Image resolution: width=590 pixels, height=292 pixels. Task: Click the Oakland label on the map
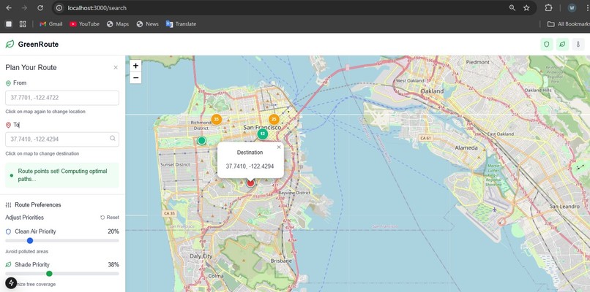pyautogui.click(x=432, y=91)
